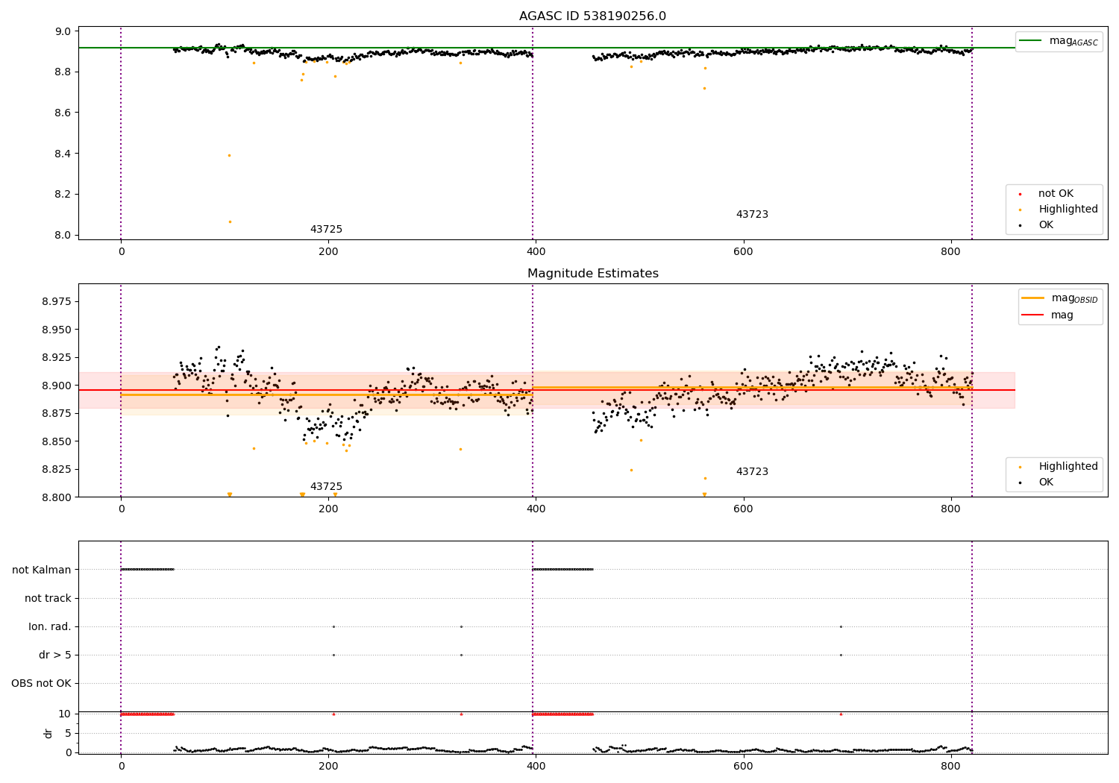Click the 'OBS not OK' row label

tap(41, 684)
